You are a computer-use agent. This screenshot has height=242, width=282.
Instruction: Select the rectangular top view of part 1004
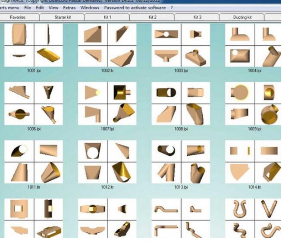click(x=240, y=56)
